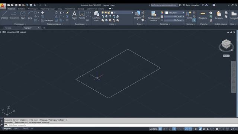Open the Help question mark icon
Image resolution: width=238 pixels, height=134 pixels.
pos(213,5)
